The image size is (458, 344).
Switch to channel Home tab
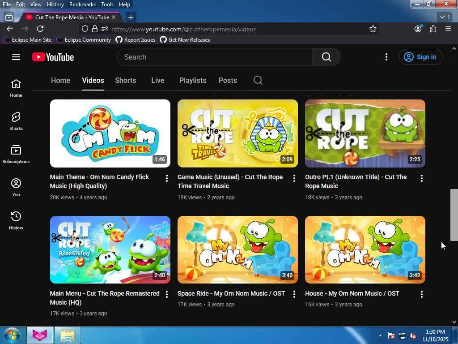pos(60,80)
